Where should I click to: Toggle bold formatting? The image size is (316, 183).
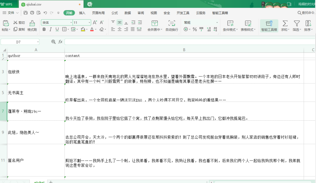click(x=44, y=29)
